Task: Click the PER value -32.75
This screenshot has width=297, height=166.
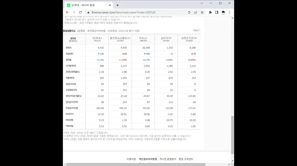Action: pos(170,120)
